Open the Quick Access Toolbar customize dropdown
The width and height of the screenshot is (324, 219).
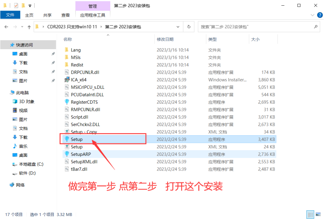click(30, 6)
